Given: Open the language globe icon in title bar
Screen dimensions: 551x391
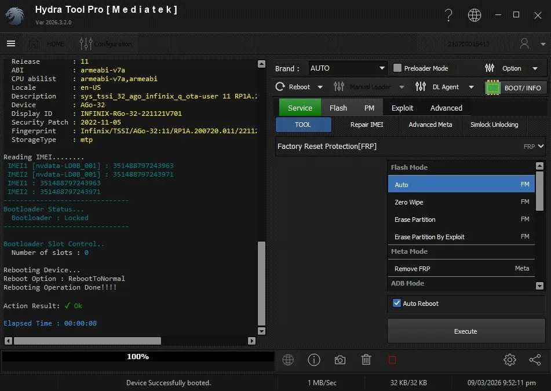Looking at the screenshot, I should (x=475, y=16).
